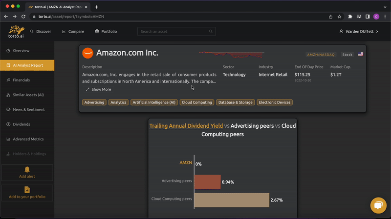Click the Technology sector value

click(x=234, y=75)
